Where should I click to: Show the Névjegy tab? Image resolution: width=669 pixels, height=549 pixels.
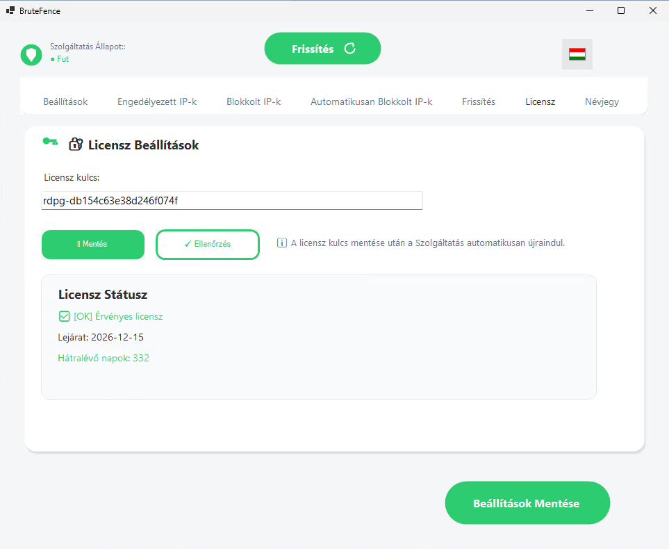pos(602,101)
